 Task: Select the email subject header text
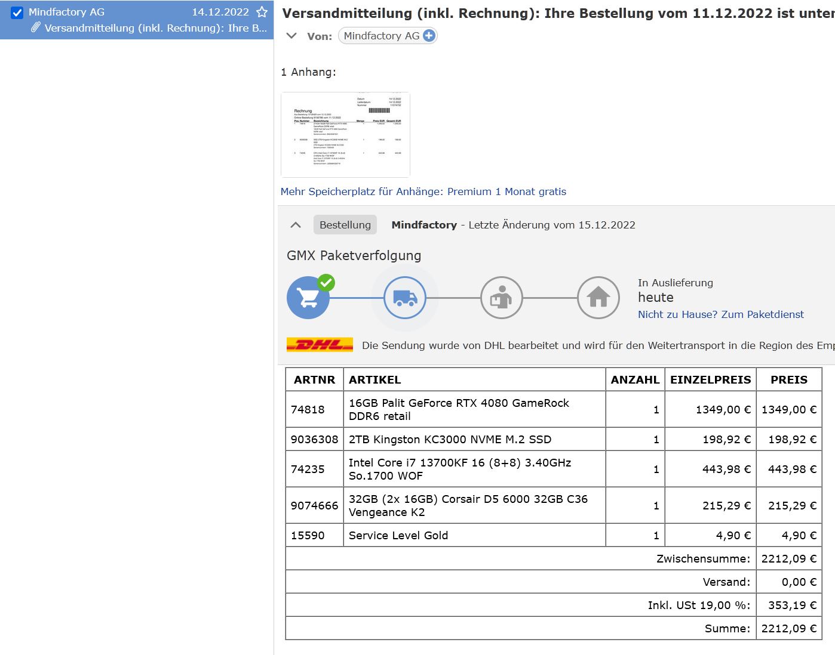558,13
